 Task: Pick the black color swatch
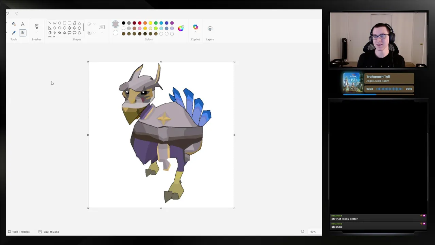point(123,23)
